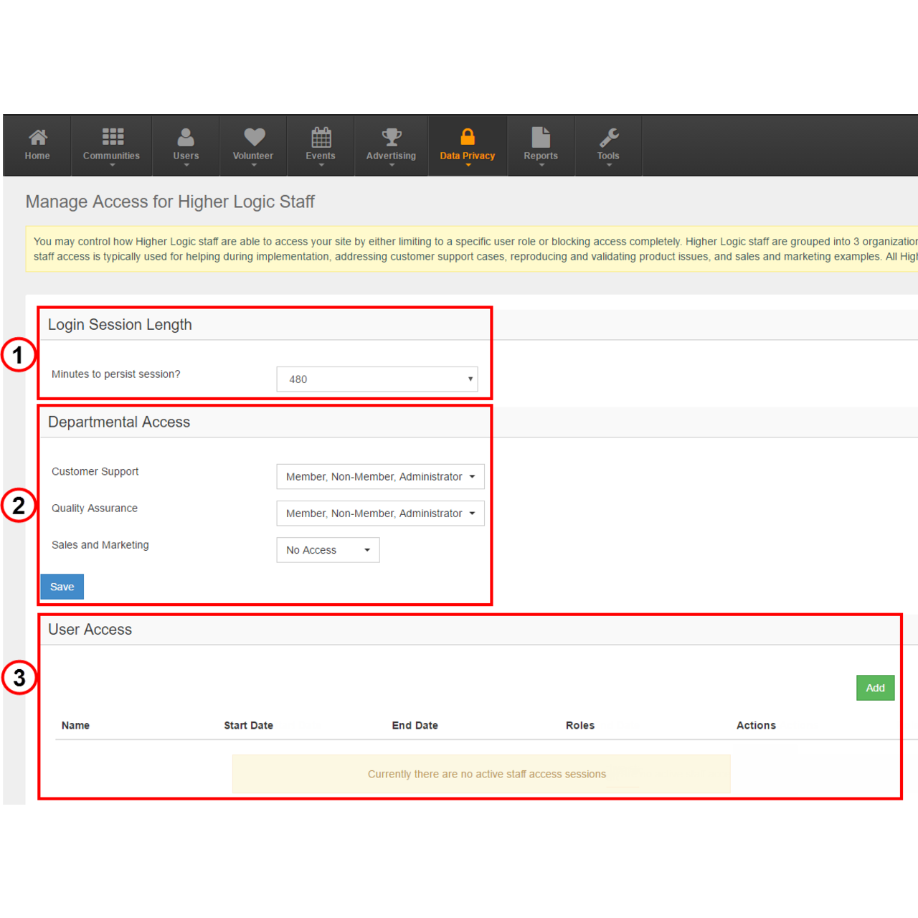918x918 pixels.
Task: Open the Reports document icon menu
Action: [x=541, y=137]
